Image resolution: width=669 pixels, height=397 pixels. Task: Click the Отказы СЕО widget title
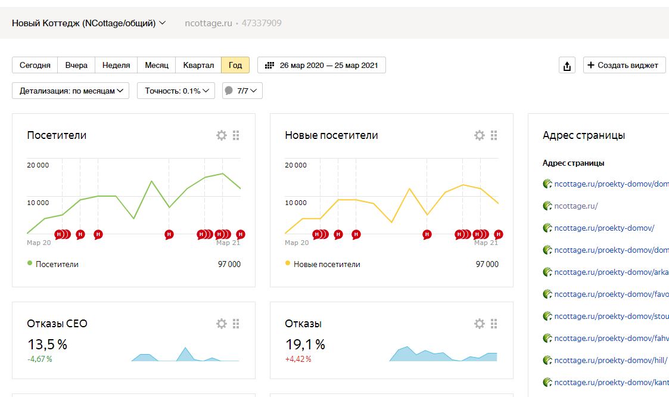57,324
